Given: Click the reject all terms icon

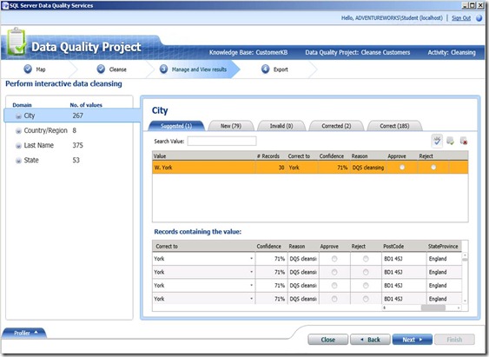Looking at the screenshot, I should pyautogui.click(x=464, y=141).
